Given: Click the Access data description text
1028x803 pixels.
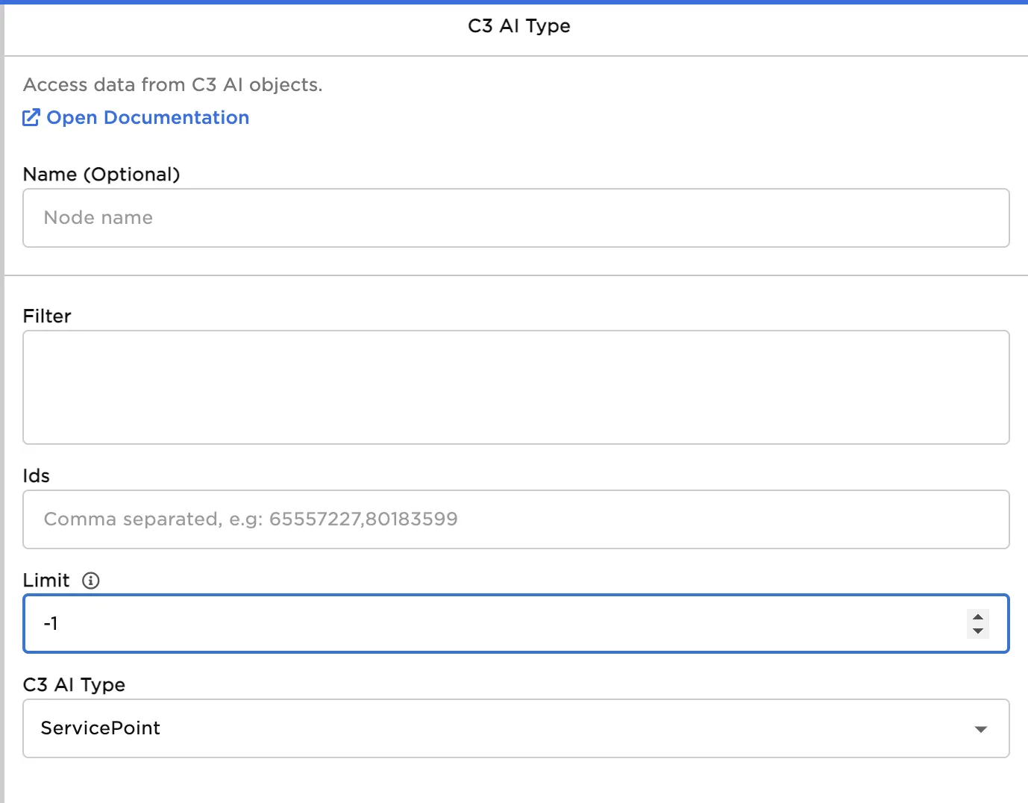Looking at the screenshot, I should (x=172, y=84).
